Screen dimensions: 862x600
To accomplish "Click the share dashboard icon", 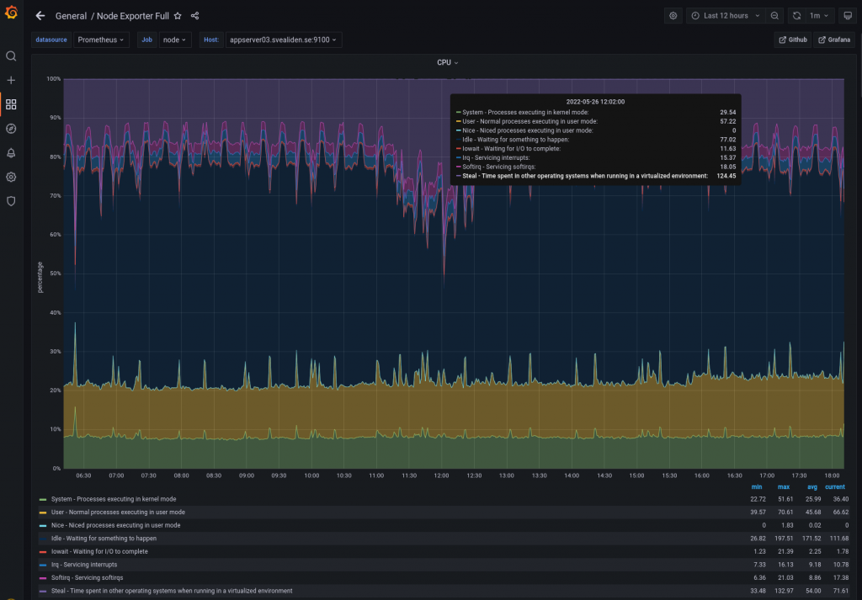I will click(x=195, y=16).
